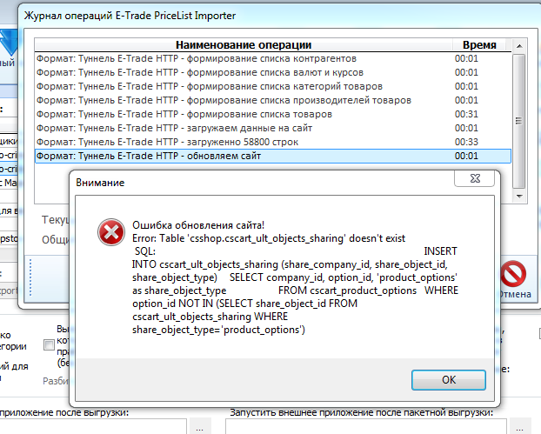The width and height of the screenshot is (541, 434).
Task: Select the row формирование списка производителей товаров
Action: [x=272, y=100]
